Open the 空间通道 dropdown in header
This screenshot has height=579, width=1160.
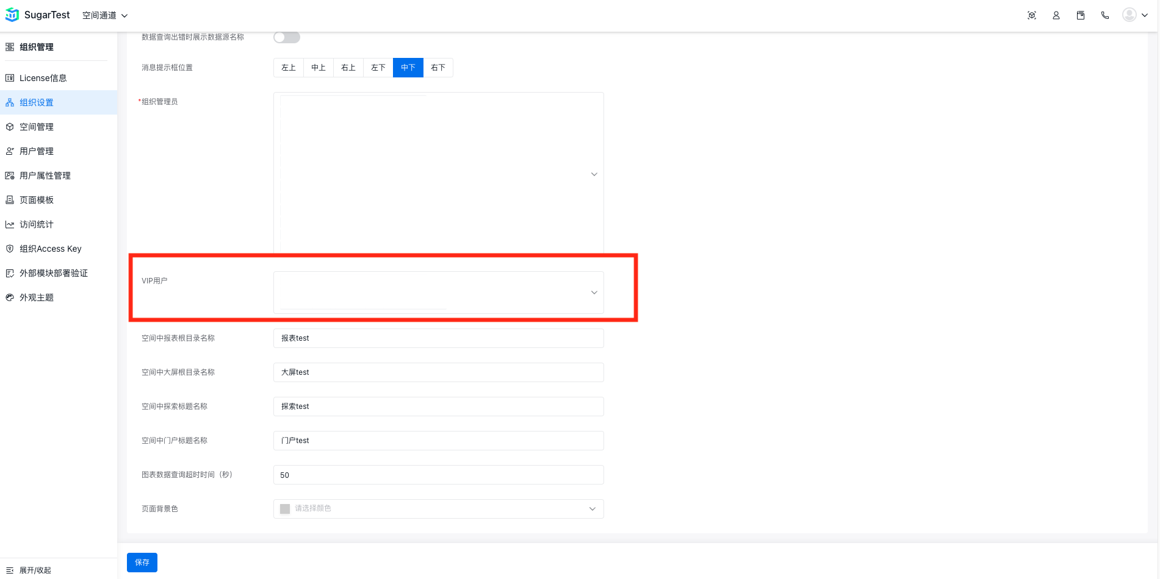(x=105, y=15)
